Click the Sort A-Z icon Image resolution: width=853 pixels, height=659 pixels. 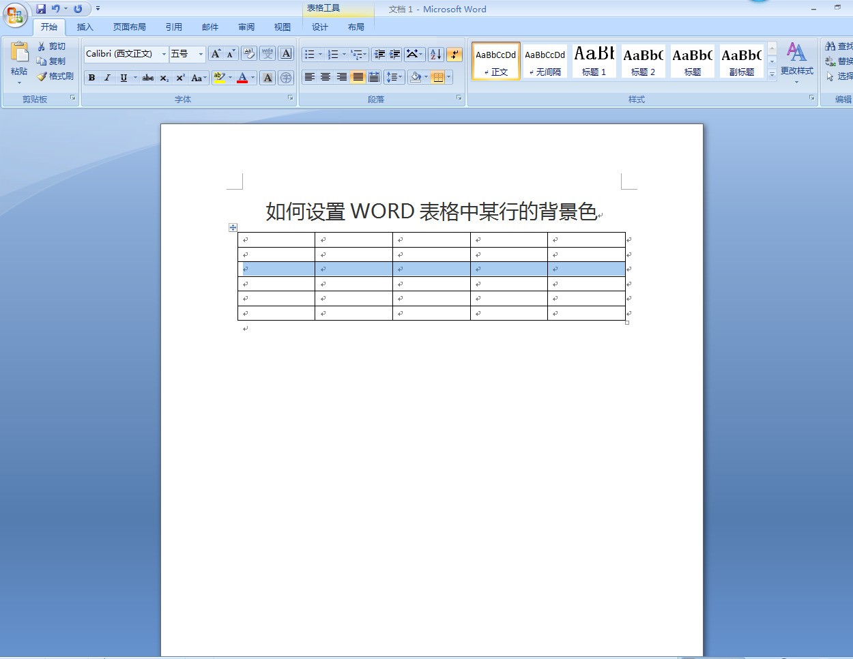coord(436,55)
